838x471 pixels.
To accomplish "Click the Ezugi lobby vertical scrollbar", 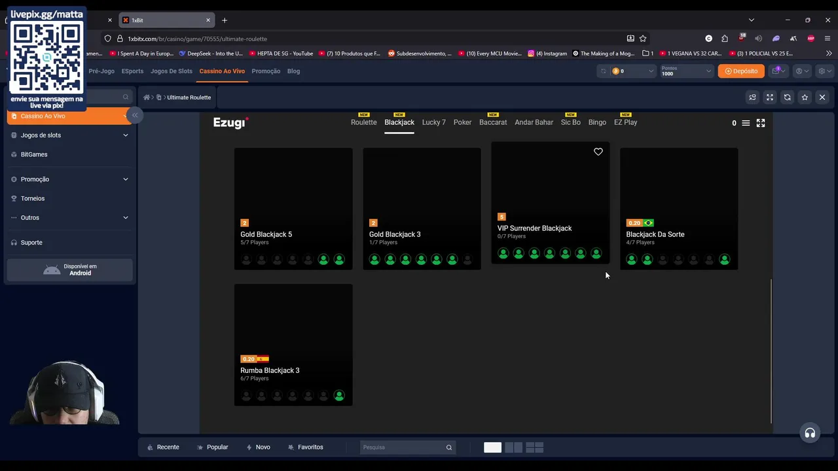I will [x=771, y=351].
